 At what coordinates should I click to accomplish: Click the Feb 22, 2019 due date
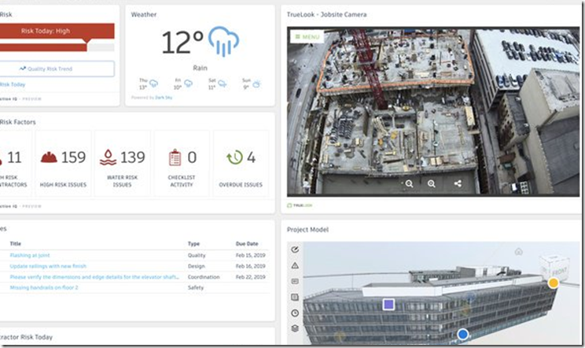(x=250, y=277)
